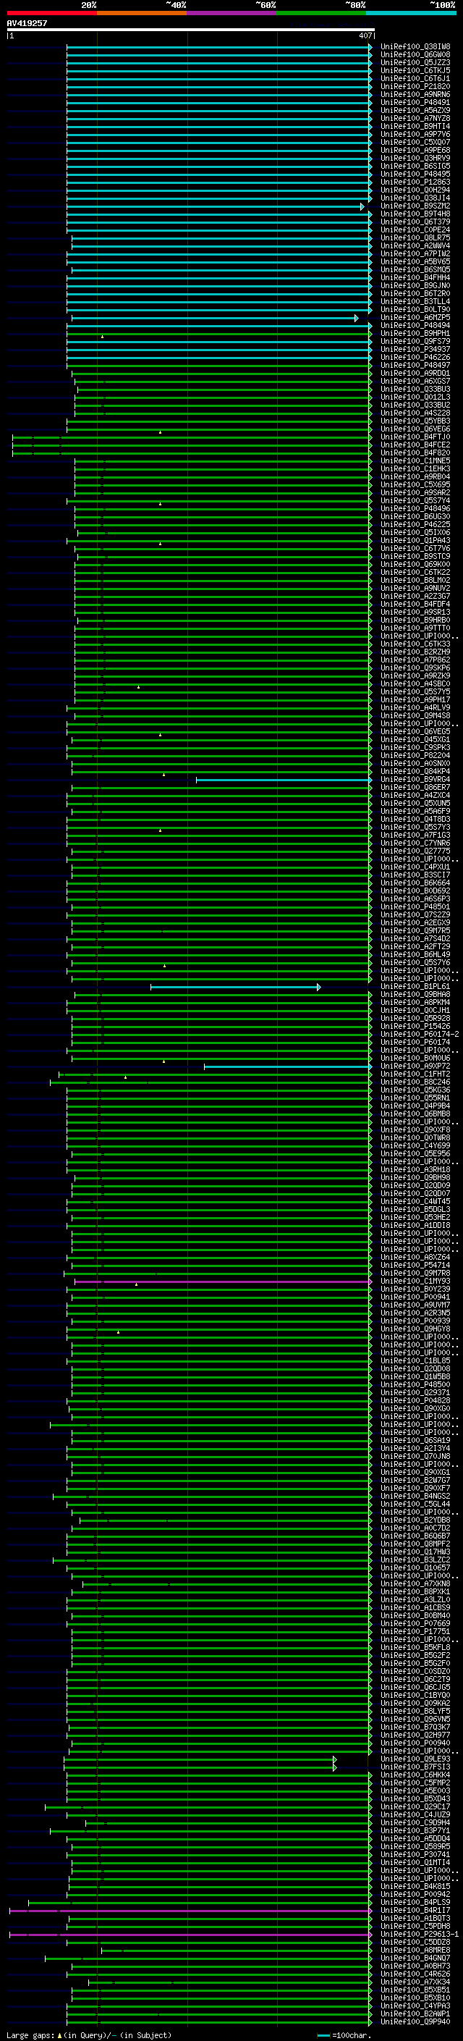463x2041 pixels.
Task: Click label UniRef100_C1MNE5
Action: (x=415, y=460)
